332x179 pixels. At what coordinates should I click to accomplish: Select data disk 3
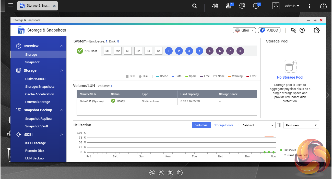(x=189, y=51)
